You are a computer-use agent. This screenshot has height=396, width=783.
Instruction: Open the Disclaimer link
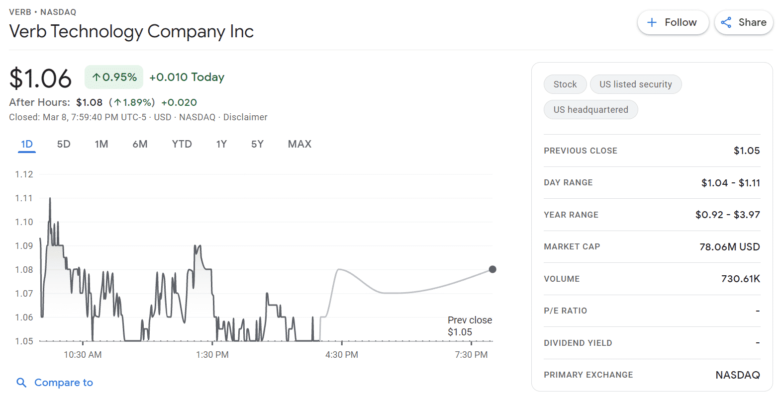pos(245,117)
